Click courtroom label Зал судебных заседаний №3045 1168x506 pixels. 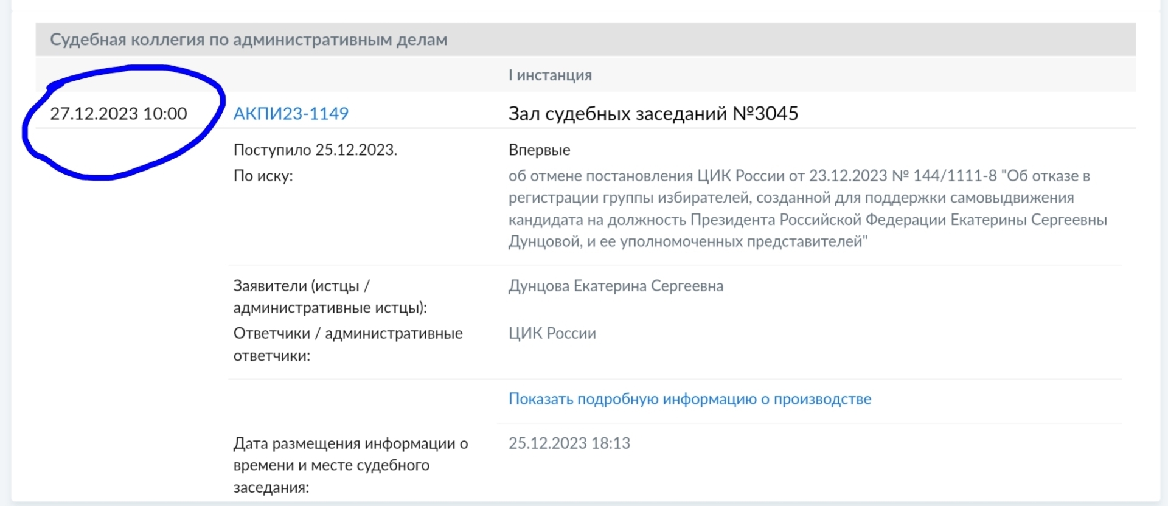pyautogui.click(x=653, y=114)
